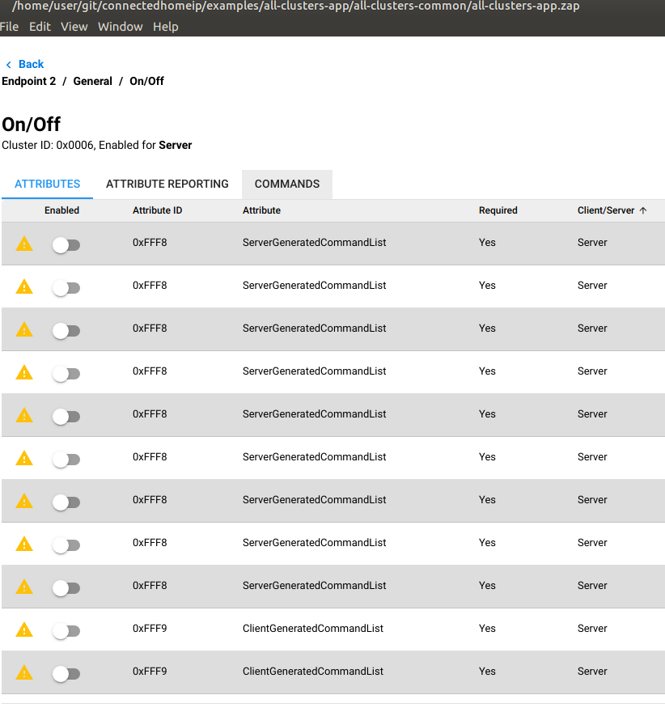Open the File menu

point(10,26)
